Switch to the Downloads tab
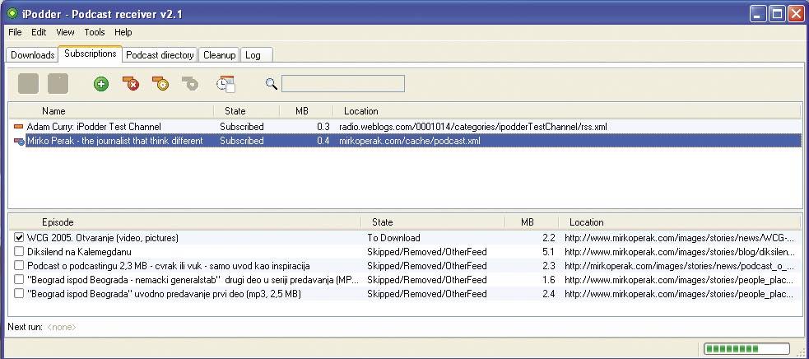 (32, 54)
